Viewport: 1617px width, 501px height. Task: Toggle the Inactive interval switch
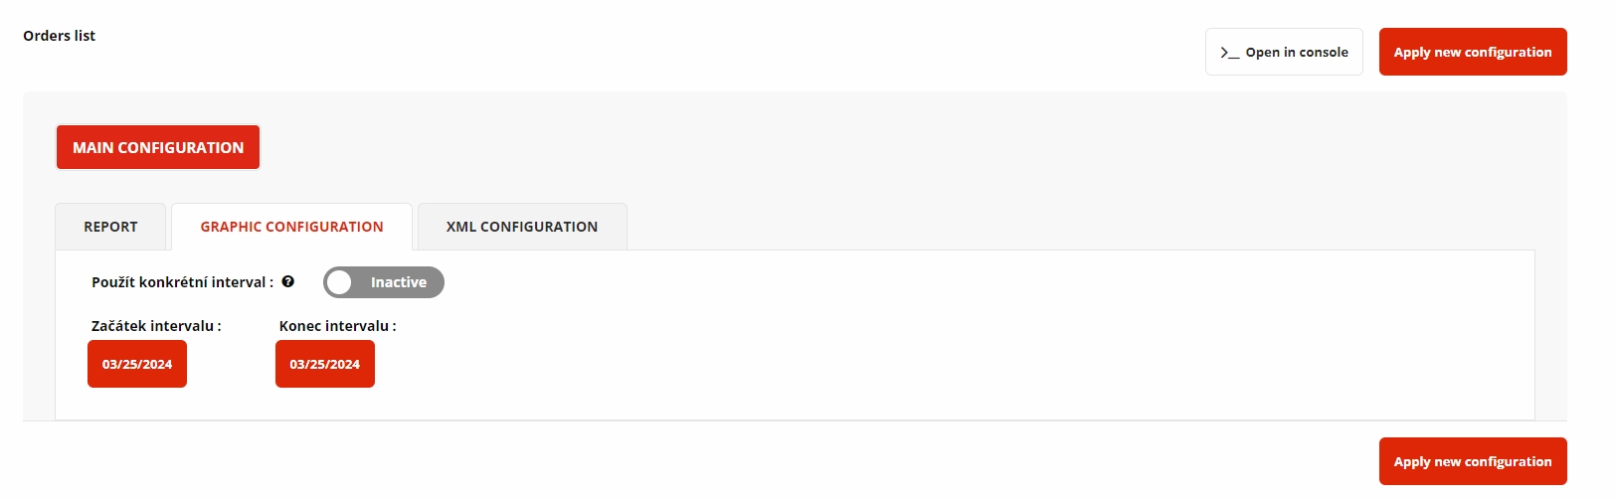pos(384,282)
